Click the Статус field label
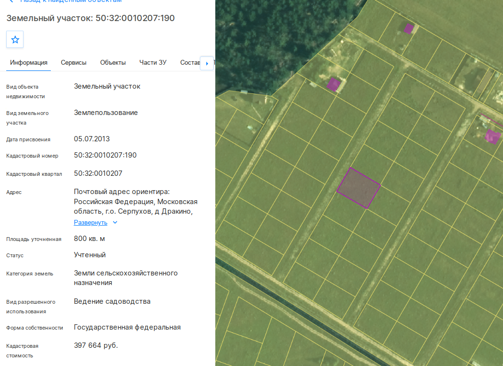This screenshot has width=503, height=366. tap(15, 255)
